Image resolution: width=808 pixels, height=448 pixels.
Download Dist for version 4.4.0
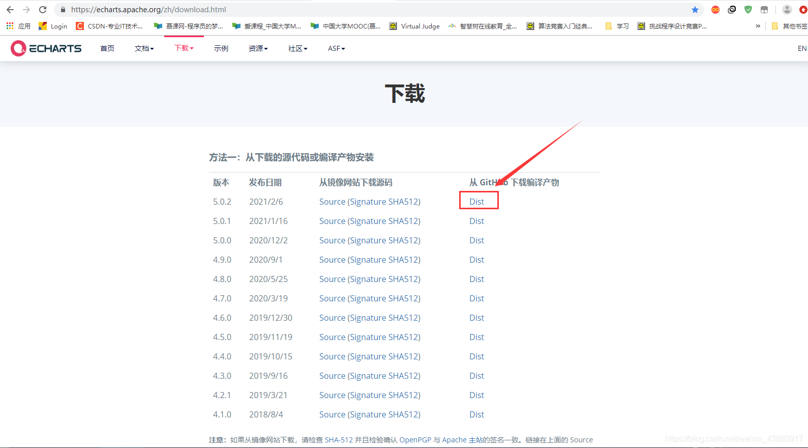pyautogui.click(x=476, y=356)
